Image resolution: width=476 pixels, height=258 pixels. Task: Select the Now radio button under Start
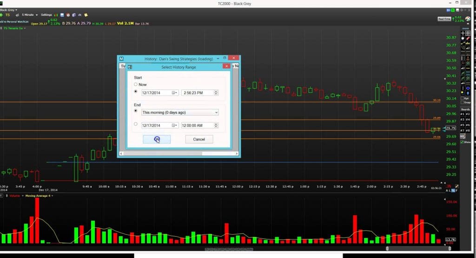pos(136,84)
